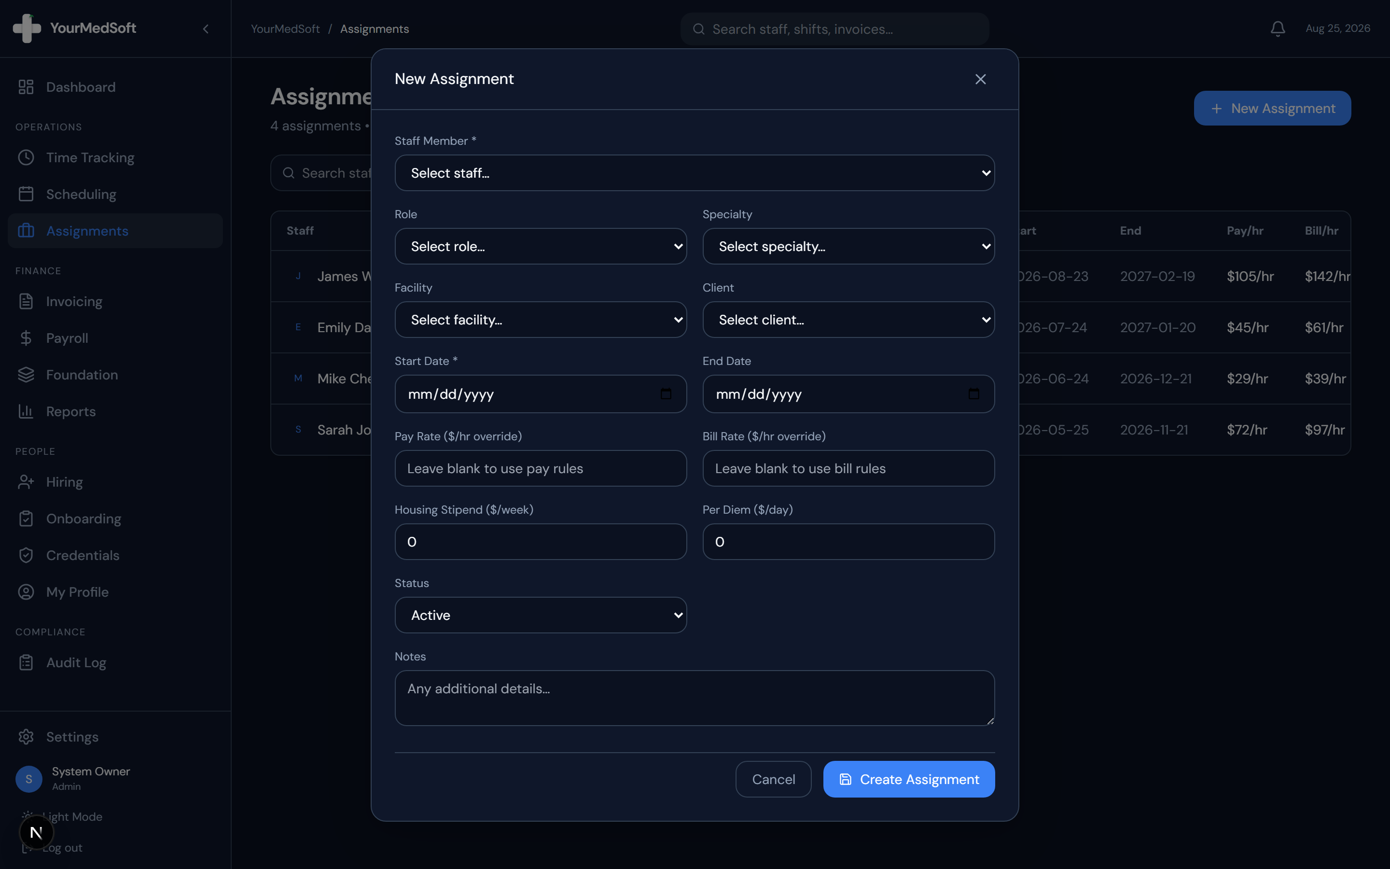Image resolution: width=1390 pixels, height=869 pixels.
Task: Open the Settings gear icon
Action: (x=26, y=737)
